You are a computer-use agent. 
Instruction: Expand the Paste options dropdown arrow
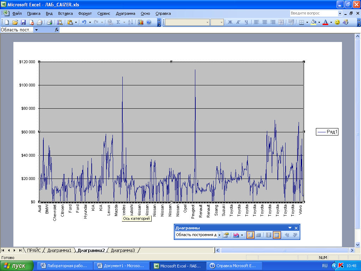76,22
